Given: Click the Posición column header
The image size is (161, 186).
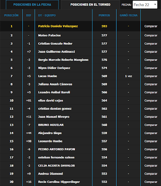Looking at the screenshot, I should [x=11, y=15].
